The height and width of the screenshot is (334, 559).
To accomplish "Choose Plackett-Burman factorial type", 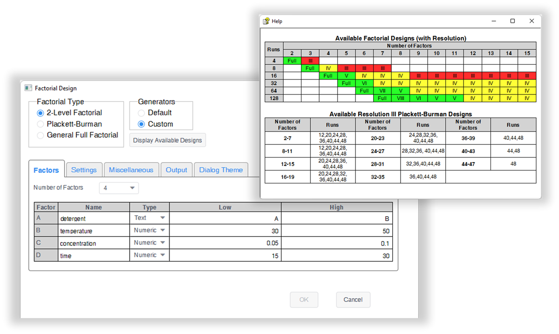I will click(41, 124).
